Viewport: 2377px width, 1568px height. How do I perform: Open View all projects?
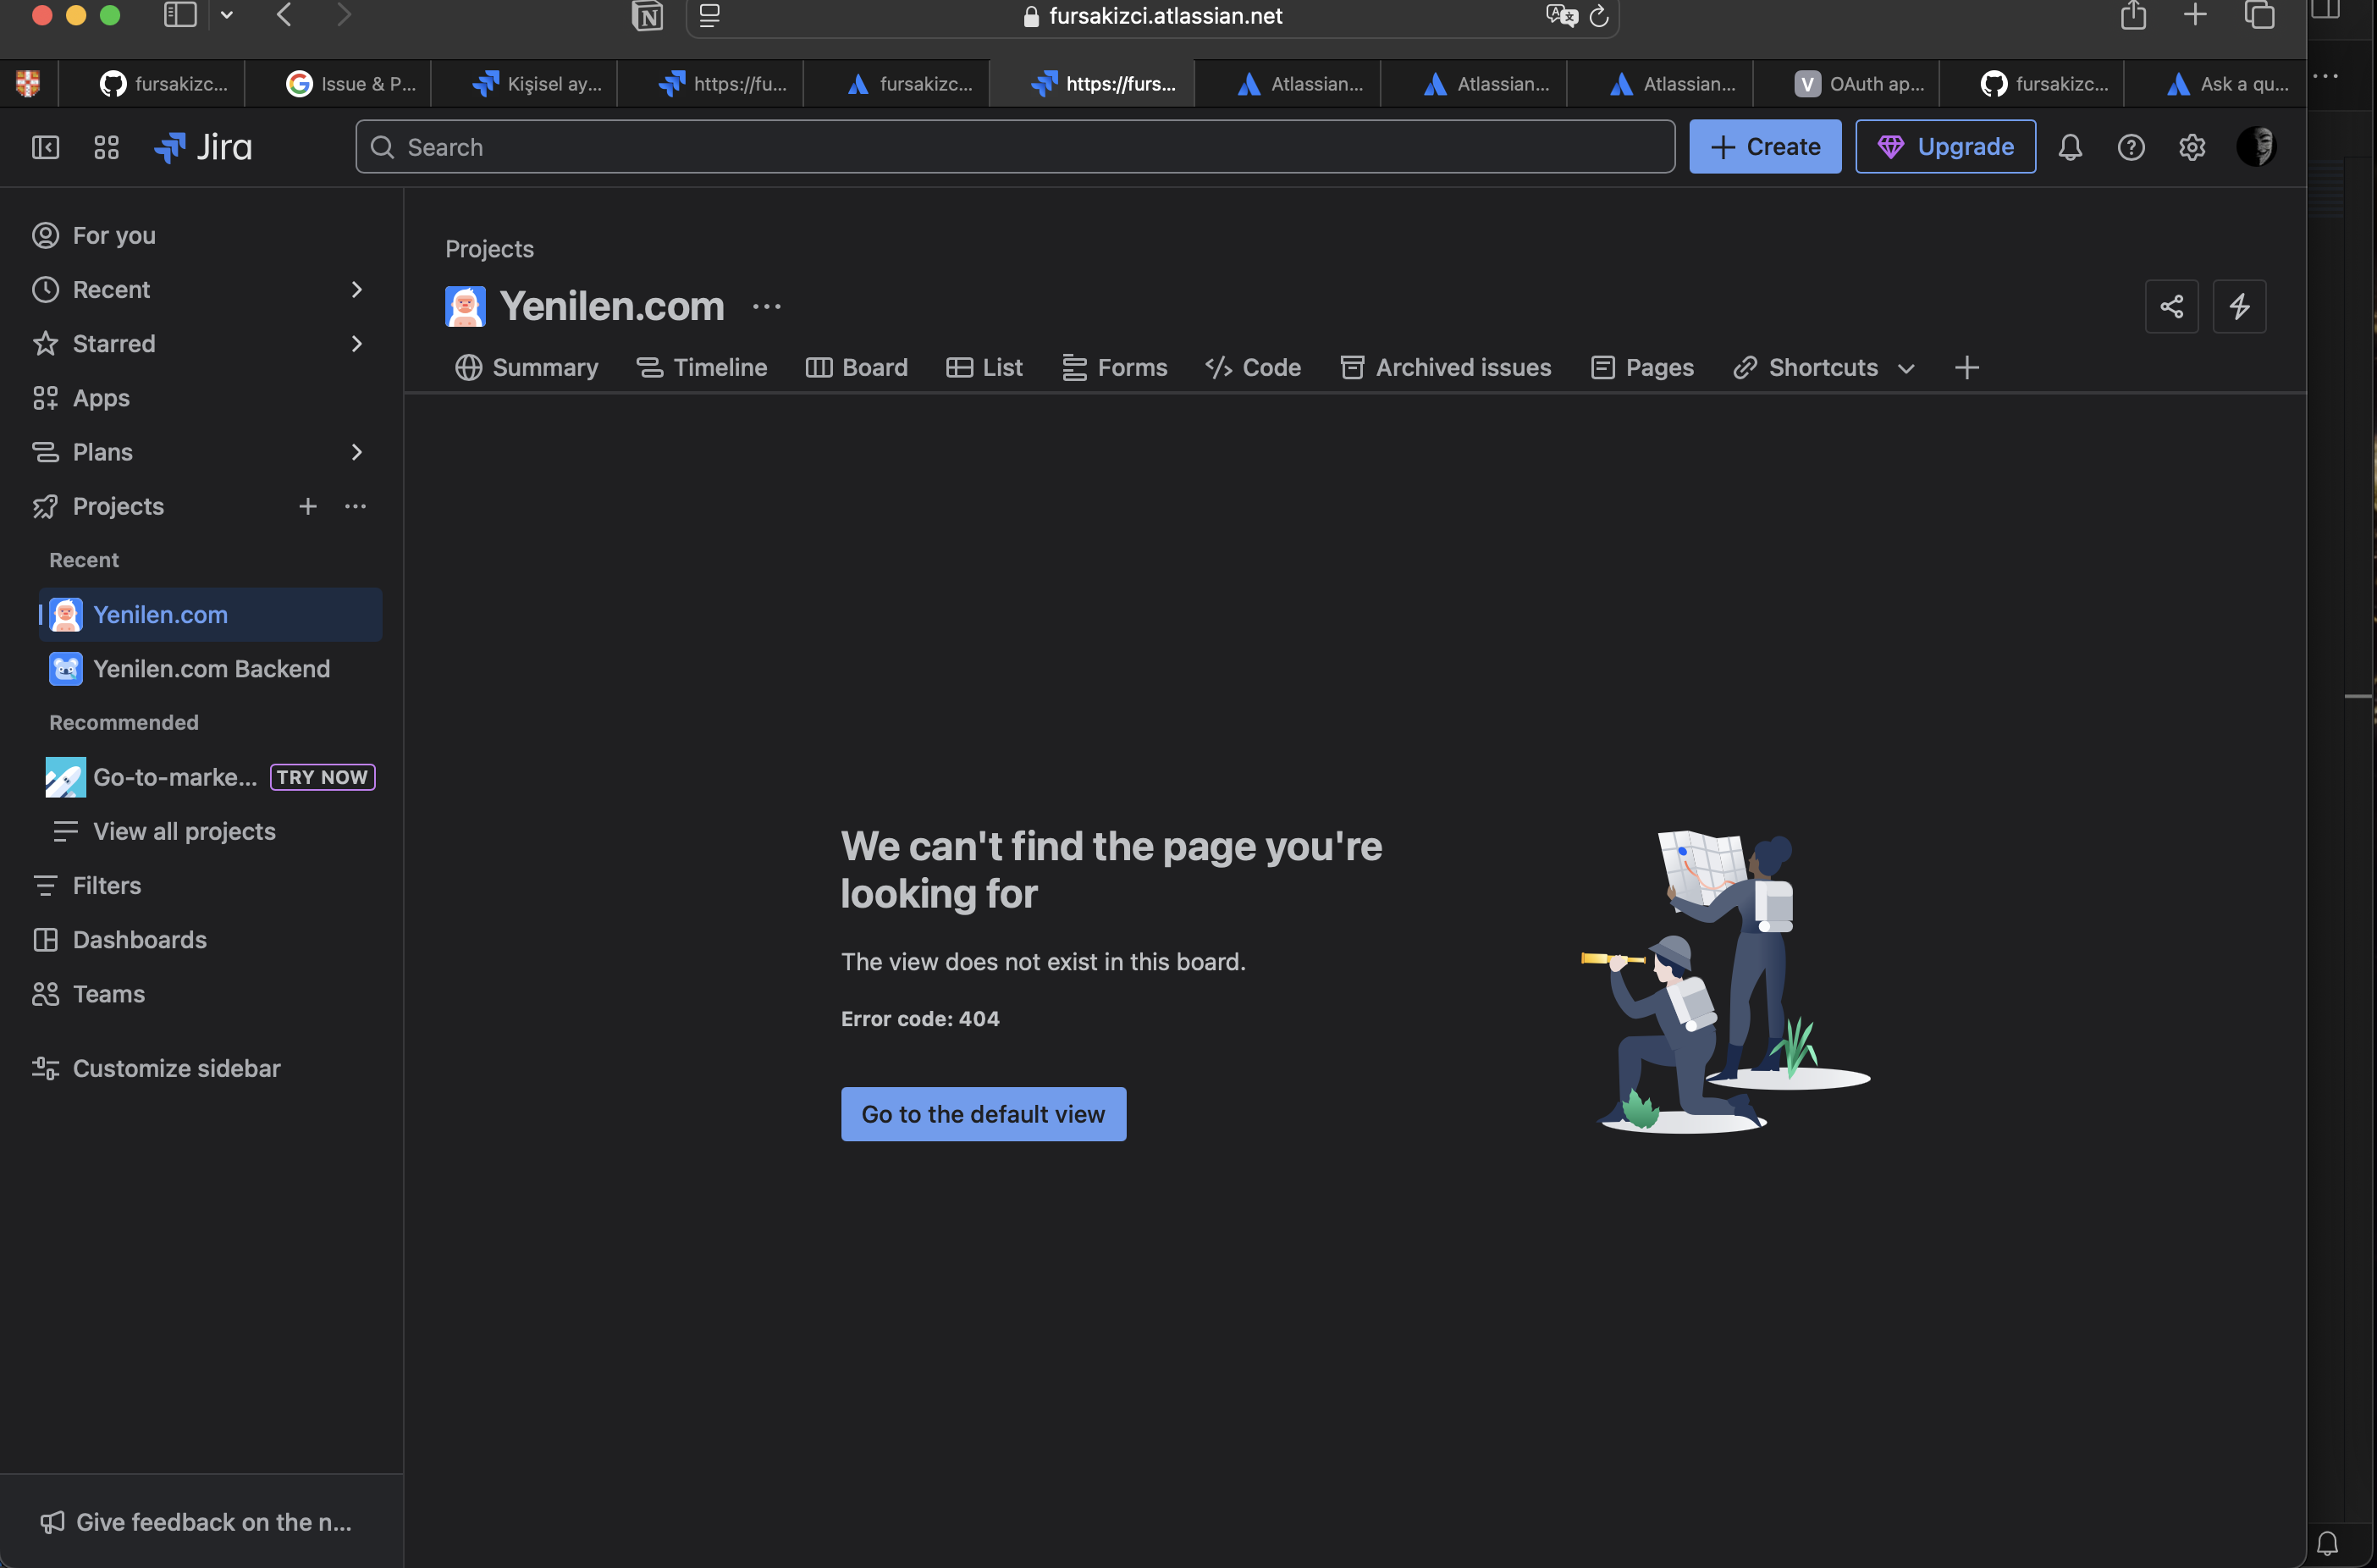[x=184, y=832]
